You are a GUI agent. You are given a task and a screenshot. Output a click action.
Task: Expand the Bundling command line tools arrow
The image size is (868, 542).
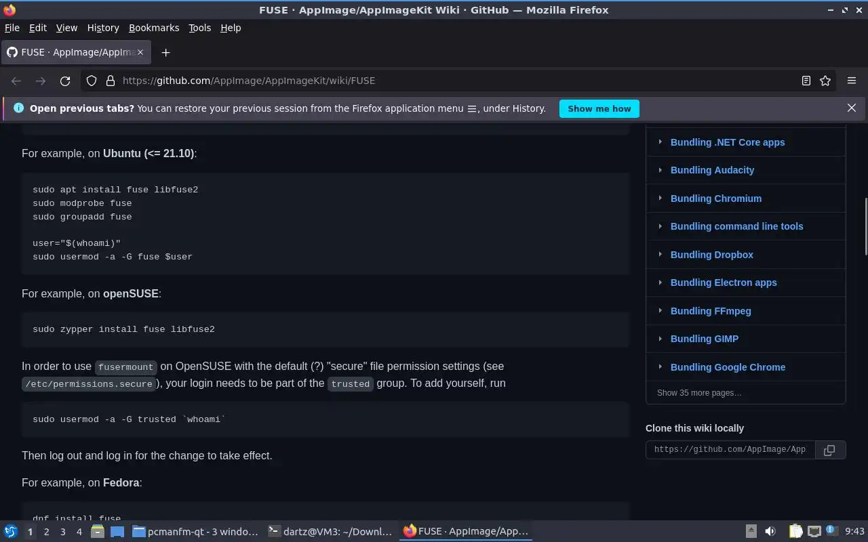660,226
